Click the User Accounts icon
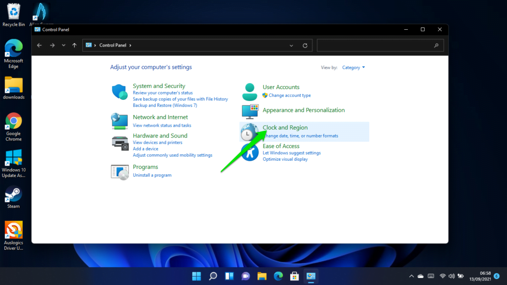The height and width of the screenshot is (285, 507). point(250,92)
